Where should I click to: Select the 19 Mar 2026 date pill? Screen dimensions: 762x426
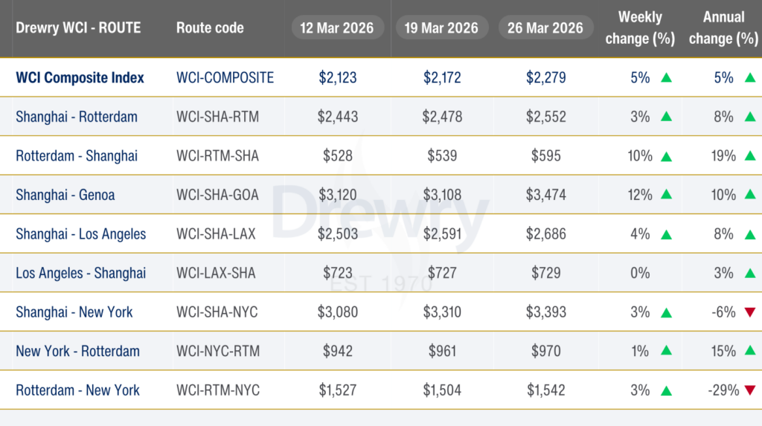pyautogui.click(x=442, y=28)
